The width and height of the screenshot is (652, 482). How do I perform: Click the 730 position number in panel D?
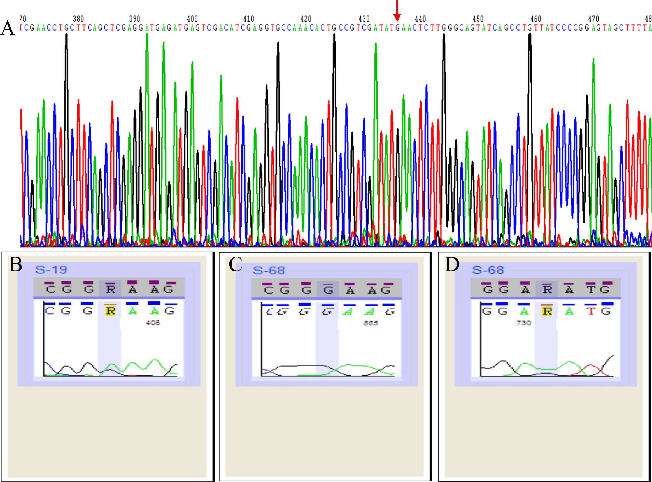pyautogui.click(x=524, y=323)
